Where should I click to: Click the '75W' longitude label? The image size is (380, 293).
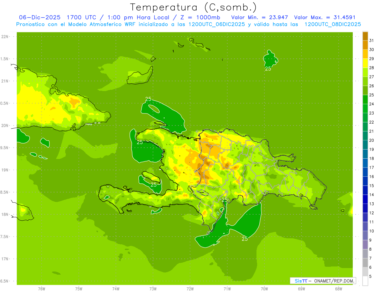tap(79, 289)
